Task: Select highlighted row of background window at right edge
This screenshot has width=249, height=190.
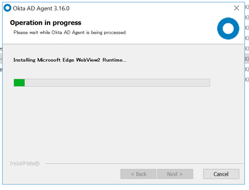Action: click(x=247, y=58)
